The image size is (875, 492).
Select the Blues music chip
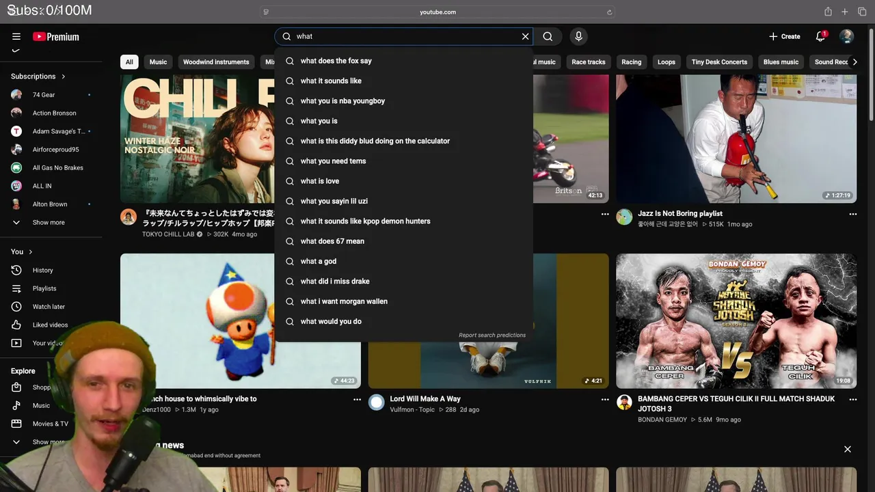point(781,62)
